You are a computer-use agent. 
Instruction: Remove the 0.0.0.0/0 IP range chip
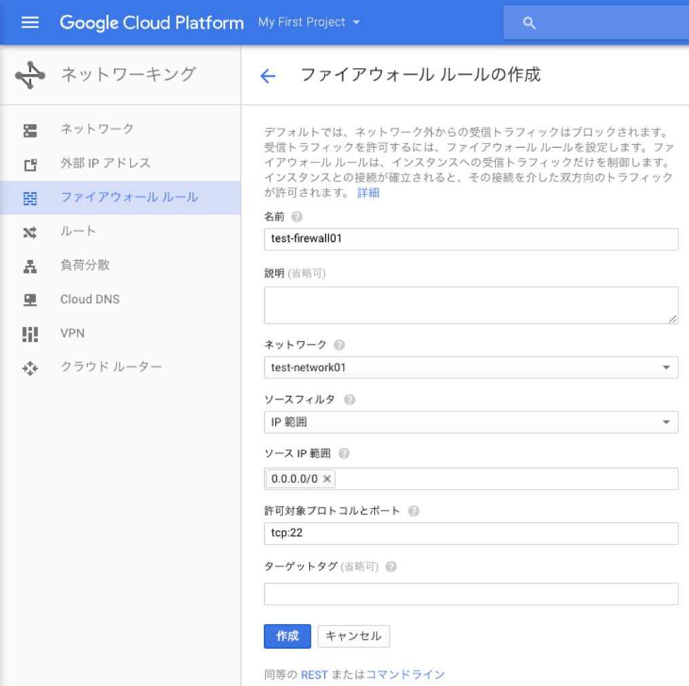coord(327,479)
